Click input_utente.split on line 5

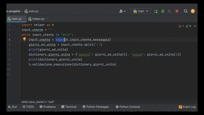(77, 45)
